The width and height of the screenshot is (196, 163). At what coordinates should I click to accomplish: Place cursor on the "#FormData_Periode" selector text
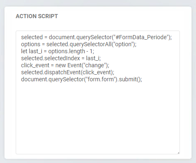click(141, 37)
